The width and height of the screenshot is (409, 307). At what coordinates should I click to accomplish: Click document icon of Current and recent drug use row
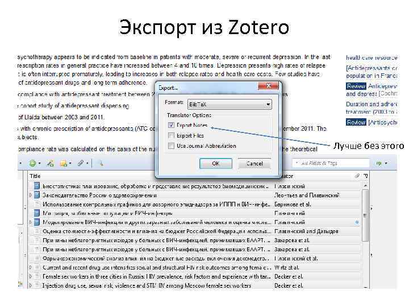coord(37,267)
